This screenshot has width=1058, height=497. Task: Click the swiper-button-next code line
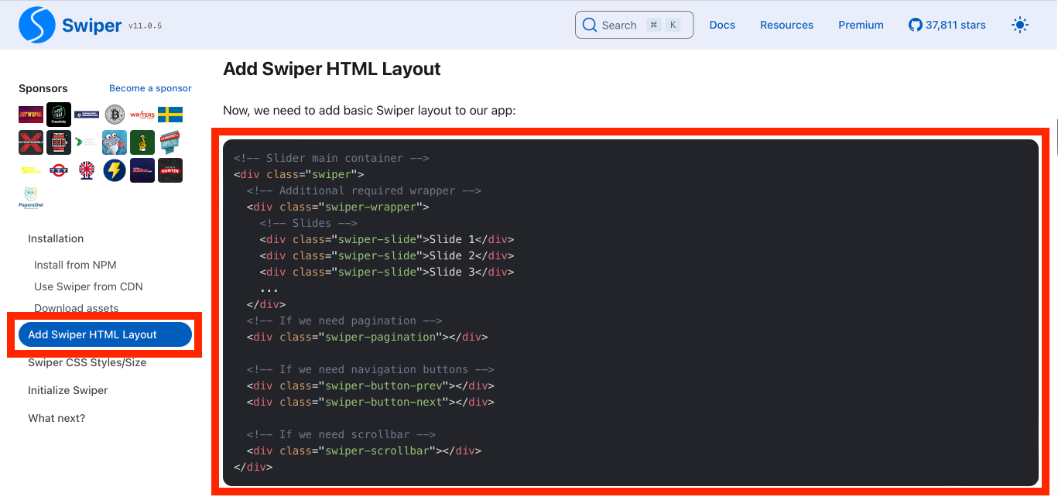click(371, 402)
